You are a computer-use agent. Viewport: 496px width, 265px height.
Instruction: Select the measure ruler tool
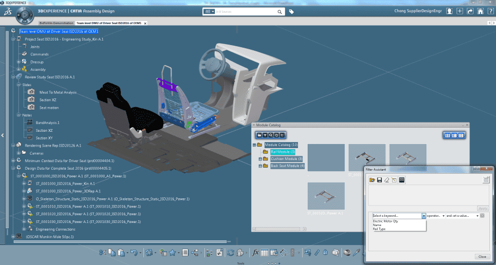[317, 252]
